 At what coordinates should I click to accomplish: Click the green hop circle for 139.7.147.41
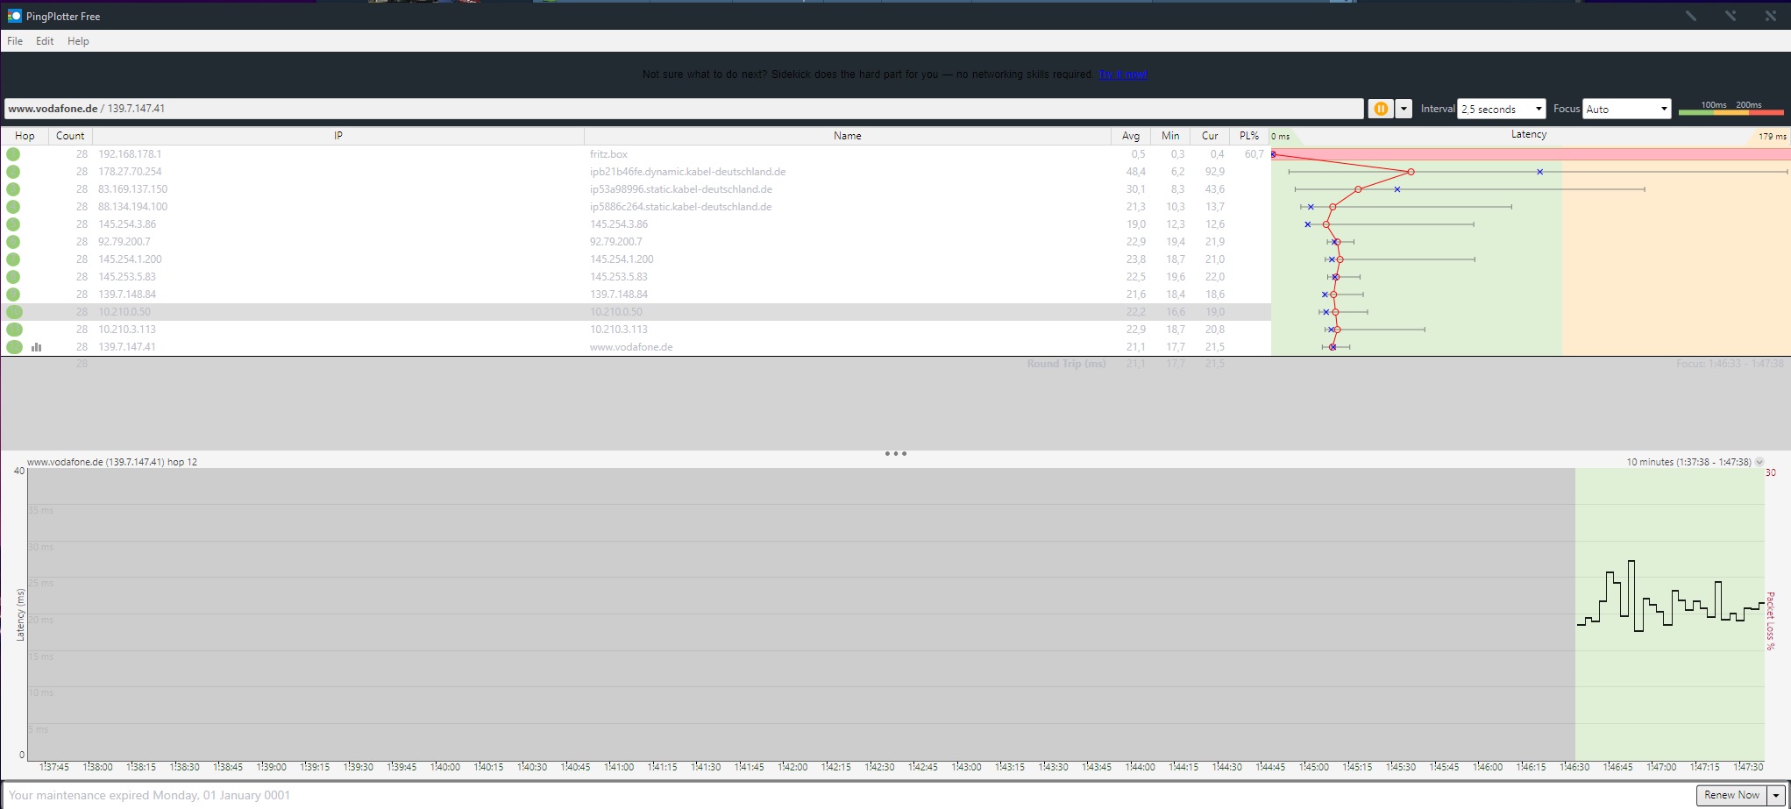click(x=13, y=347)
